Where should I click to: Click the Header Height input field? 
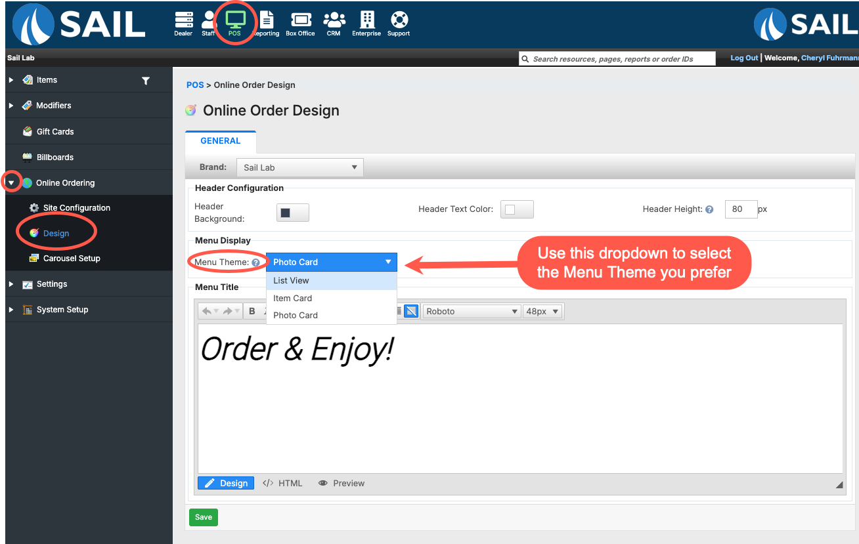(x=741, y=209)
